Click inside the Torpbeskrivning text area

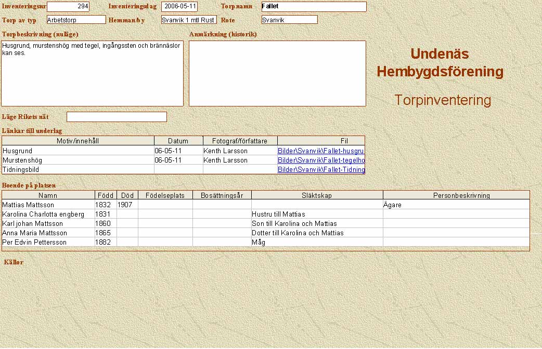coord(92,73)
